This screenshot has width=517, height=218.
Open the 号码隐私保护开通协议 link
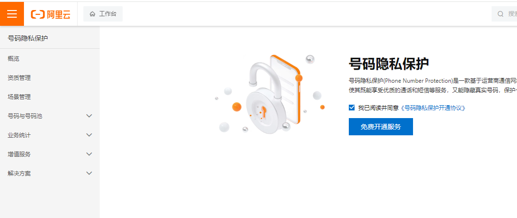[434, 108]
